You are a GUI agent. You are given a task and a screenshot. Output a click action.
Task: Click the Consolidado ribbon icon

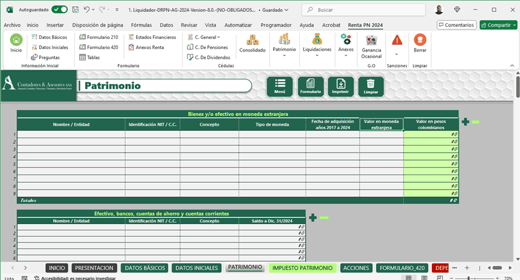click(x=252, y=43)
